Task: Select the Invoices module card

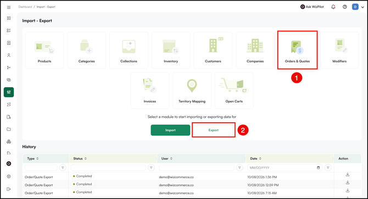Action: click(150, 90)
